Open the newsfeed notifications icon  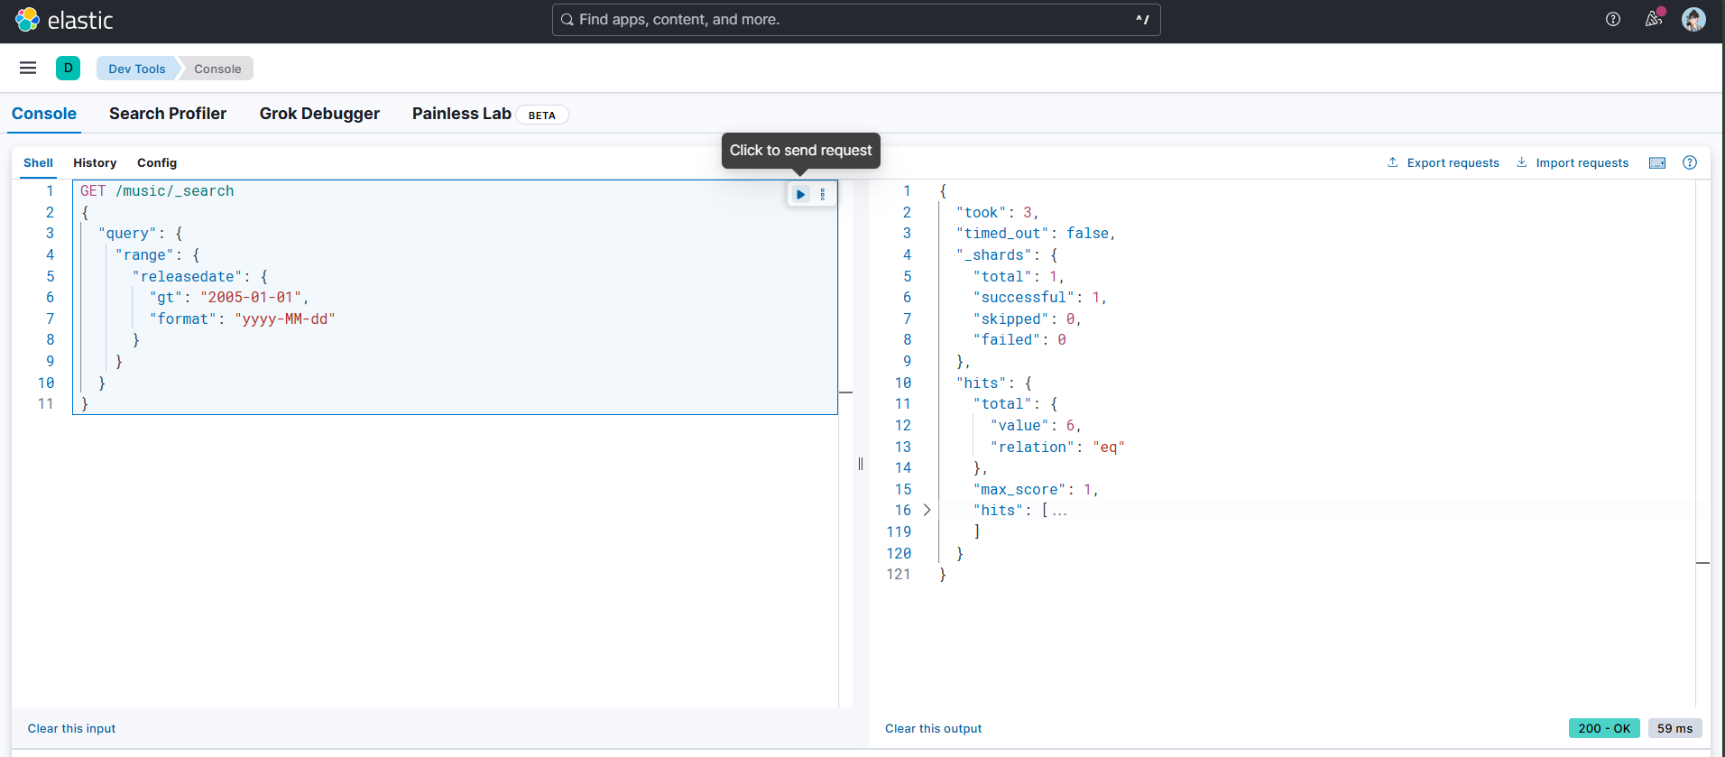click(1653, 19)
